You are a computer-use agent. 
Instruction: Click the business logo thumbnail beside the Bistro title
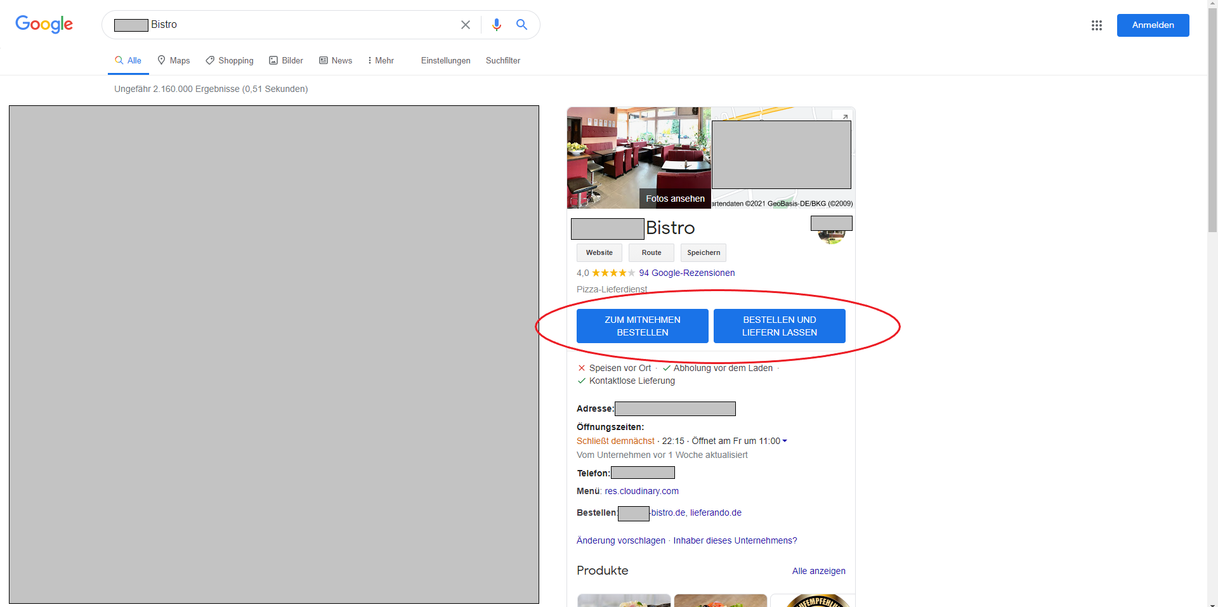point(832,230)
